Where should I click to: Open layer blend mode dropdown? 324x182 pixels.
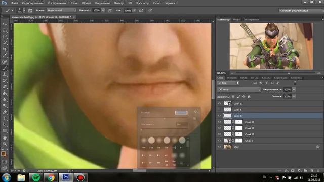[x=239, y=90]
